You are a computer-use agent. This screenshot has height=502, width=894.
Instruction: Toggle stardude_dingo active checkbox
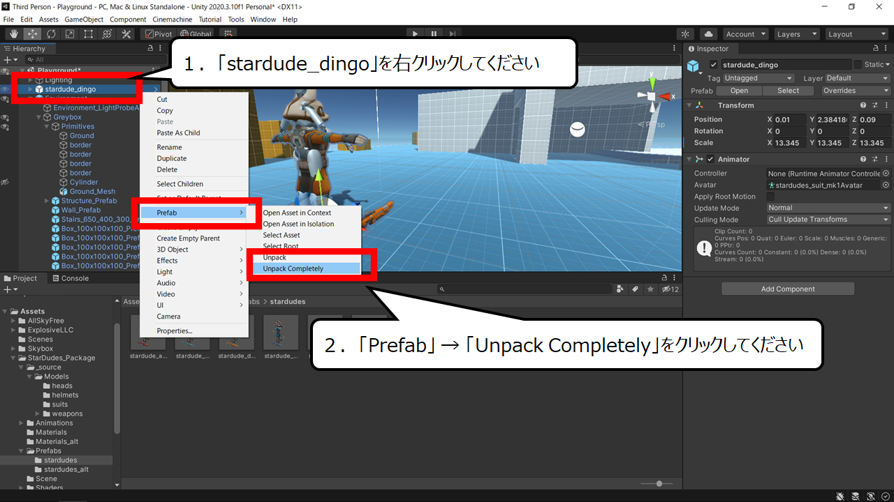[x=713, y=65]
